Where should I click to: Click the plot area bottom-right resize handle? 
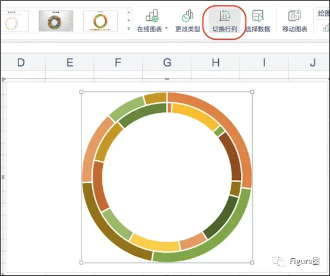(x=252, y=262)
